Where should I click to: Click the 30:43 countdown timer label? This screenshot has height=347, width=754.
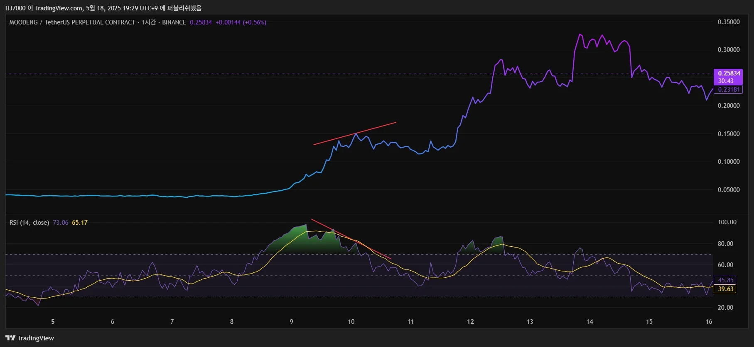click(x=726, y=81)
